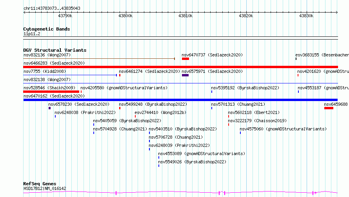The image size is (349, 197).
Task: Click the nsv6470737 (Sedlazeck2020) label
Action: 212,55
